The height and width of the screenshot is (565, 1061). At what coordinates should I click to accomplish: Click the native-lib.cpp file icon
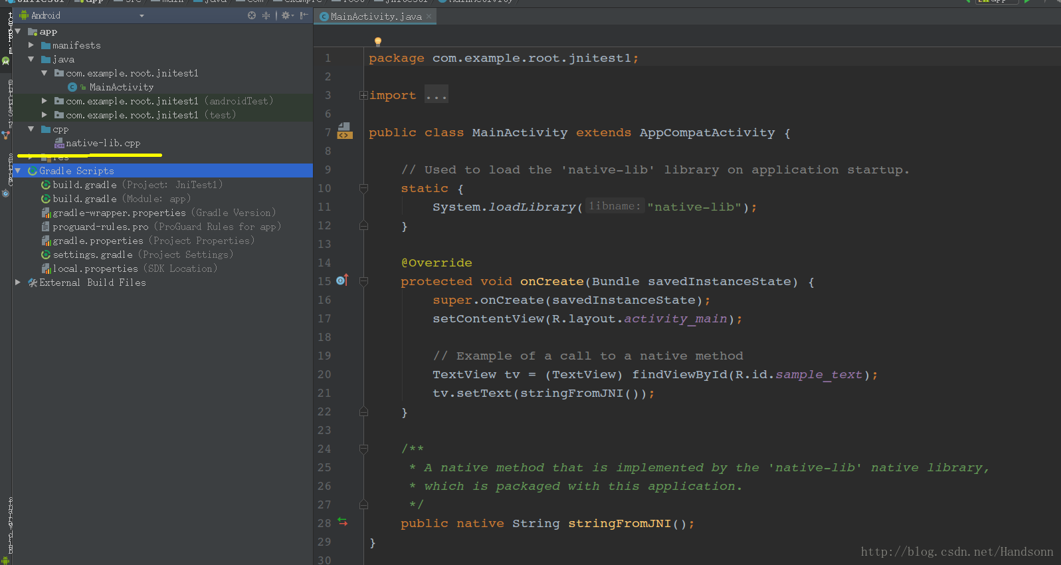pyautogui.click(x=59, y=143)
